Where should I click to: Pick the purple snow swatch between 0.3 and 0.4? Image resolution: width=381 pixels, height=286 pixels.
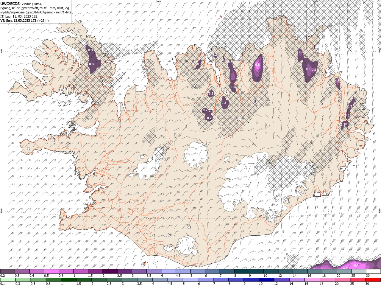[x=22, y=271]
